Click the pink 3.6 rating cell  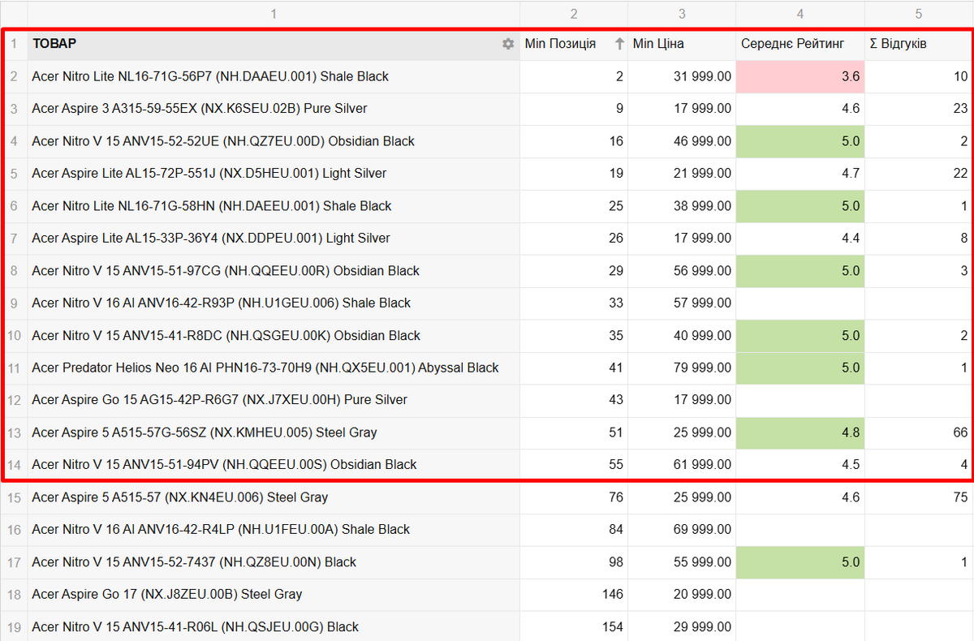point(800,76)
